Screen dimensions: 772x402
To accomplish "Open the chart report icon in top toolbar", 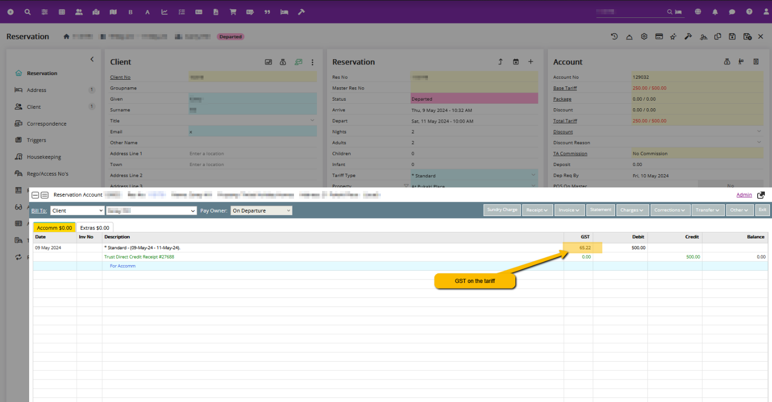I will [x=164, y=12].
